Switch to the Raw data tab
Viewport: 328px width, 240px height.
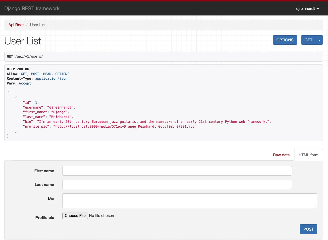(281, 155)
